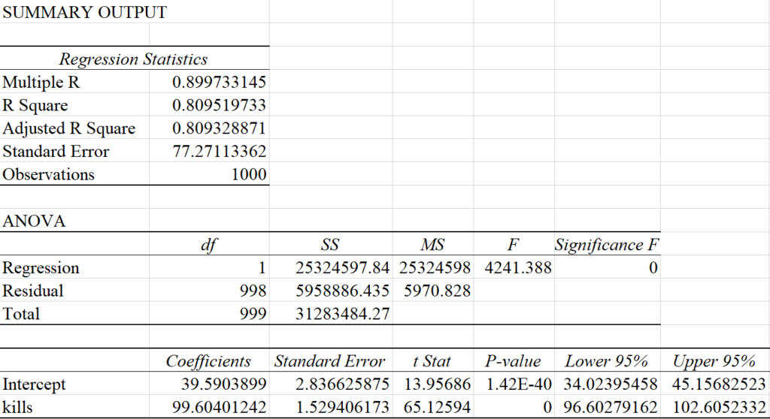Click the Total SS value 31283484.27
This screenshot has height=419, width=770.
point(341,315)
